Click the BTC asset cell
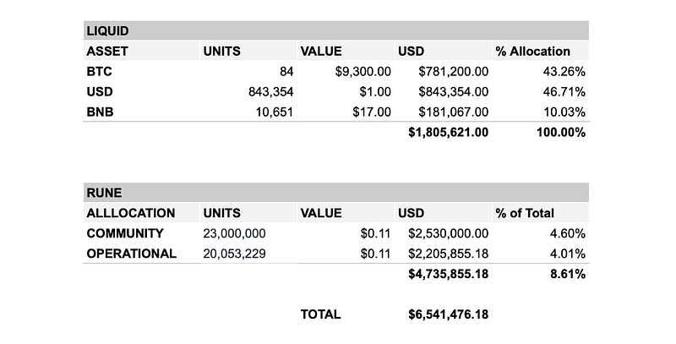Screen dimensions: 676x344 [141, 71]
